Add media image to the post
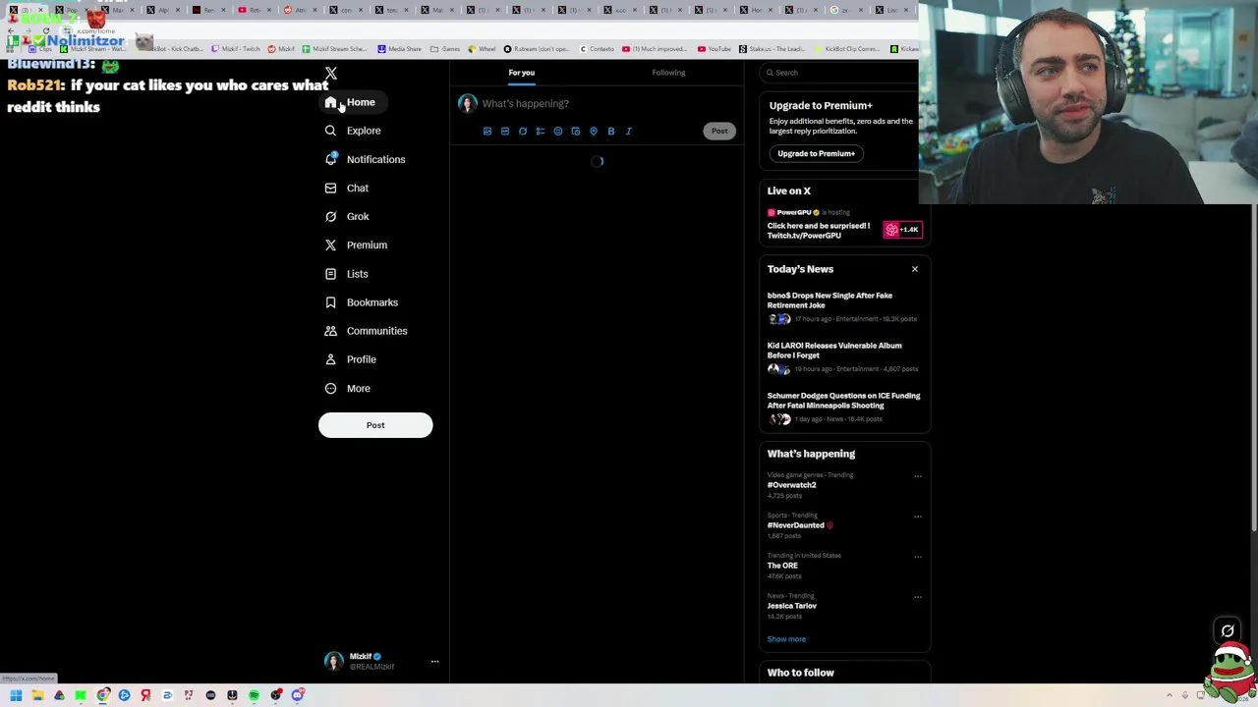This screenshot has width=1258, height=707. pyautogui.click(x=487, y=131)
